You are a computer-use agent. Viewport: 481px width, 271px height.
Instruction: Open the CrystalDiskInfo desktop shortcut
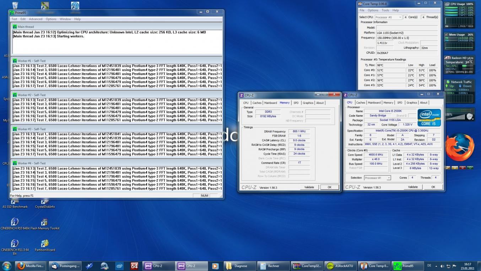(45, 204)
